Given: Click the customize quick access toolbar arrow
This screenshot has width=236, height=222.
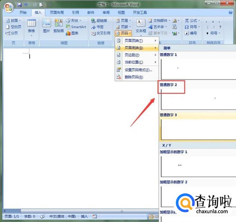Looking at the screenshot, I should click(x=50, y=5).
